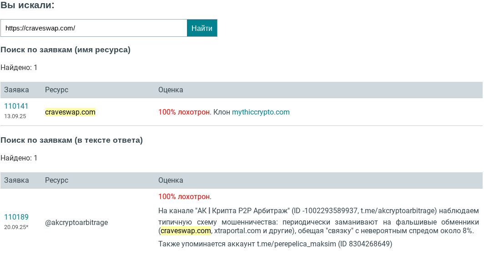Click the date 20.09.25* under request 110189

(16, 227)
